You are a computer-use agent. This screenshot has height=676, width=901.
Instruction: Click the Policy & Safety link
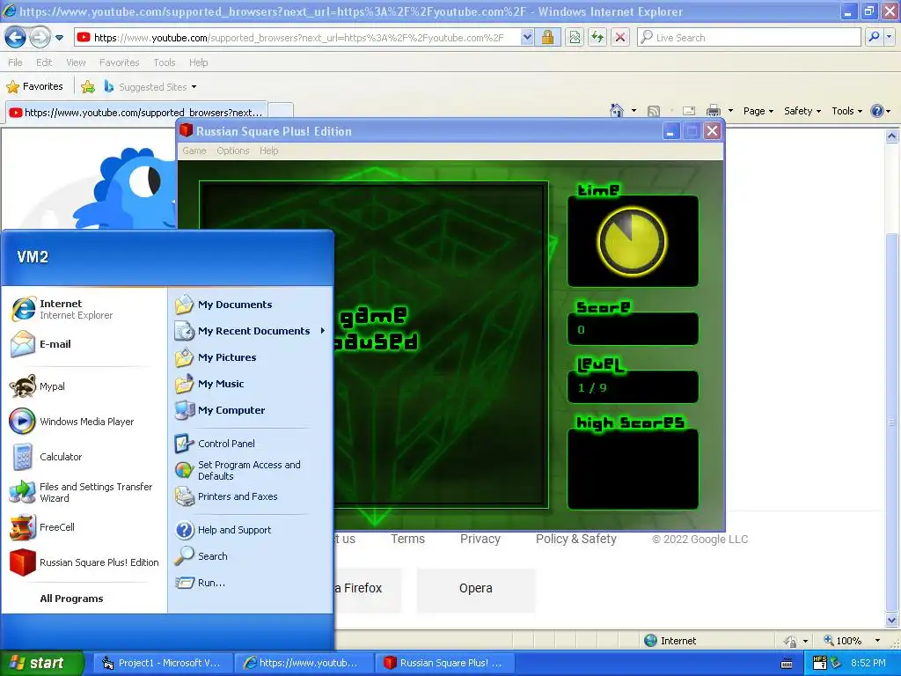click(x=575, y=540)
